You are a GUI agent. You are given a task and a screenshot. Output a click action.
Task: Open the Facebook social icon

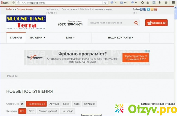click(x=145, y=9)
